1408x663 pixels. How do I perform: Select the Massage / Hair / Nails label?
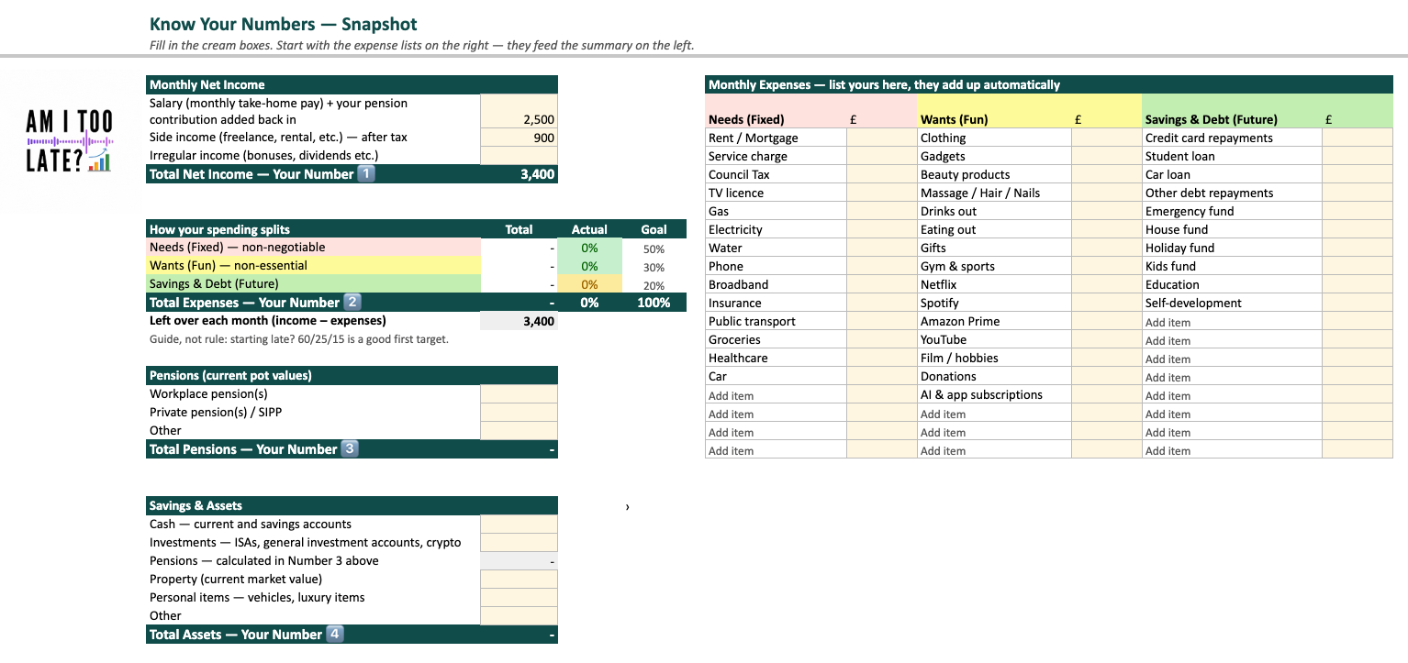coord(994,193)
